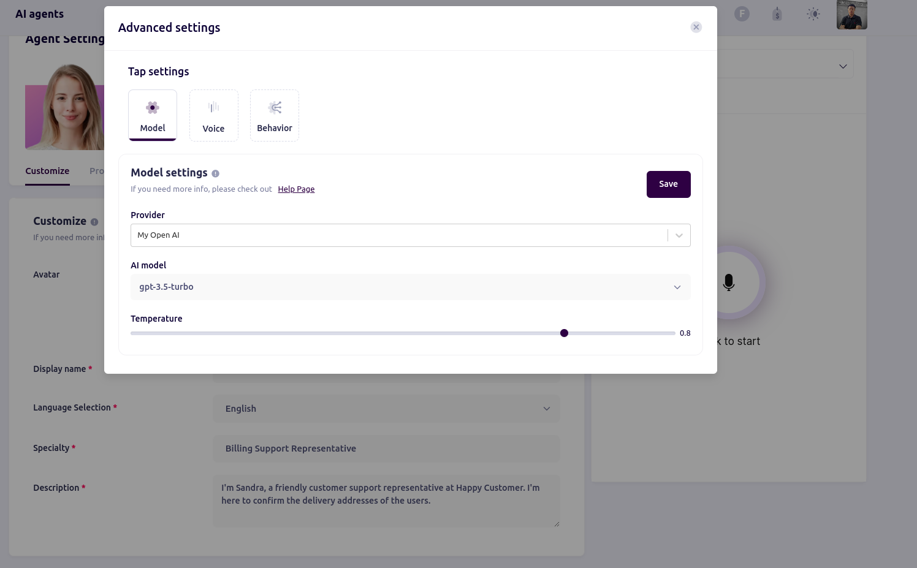The image size is (917, 568).
Task: Click the Temperature value 0.8
Action: point(685,333)
